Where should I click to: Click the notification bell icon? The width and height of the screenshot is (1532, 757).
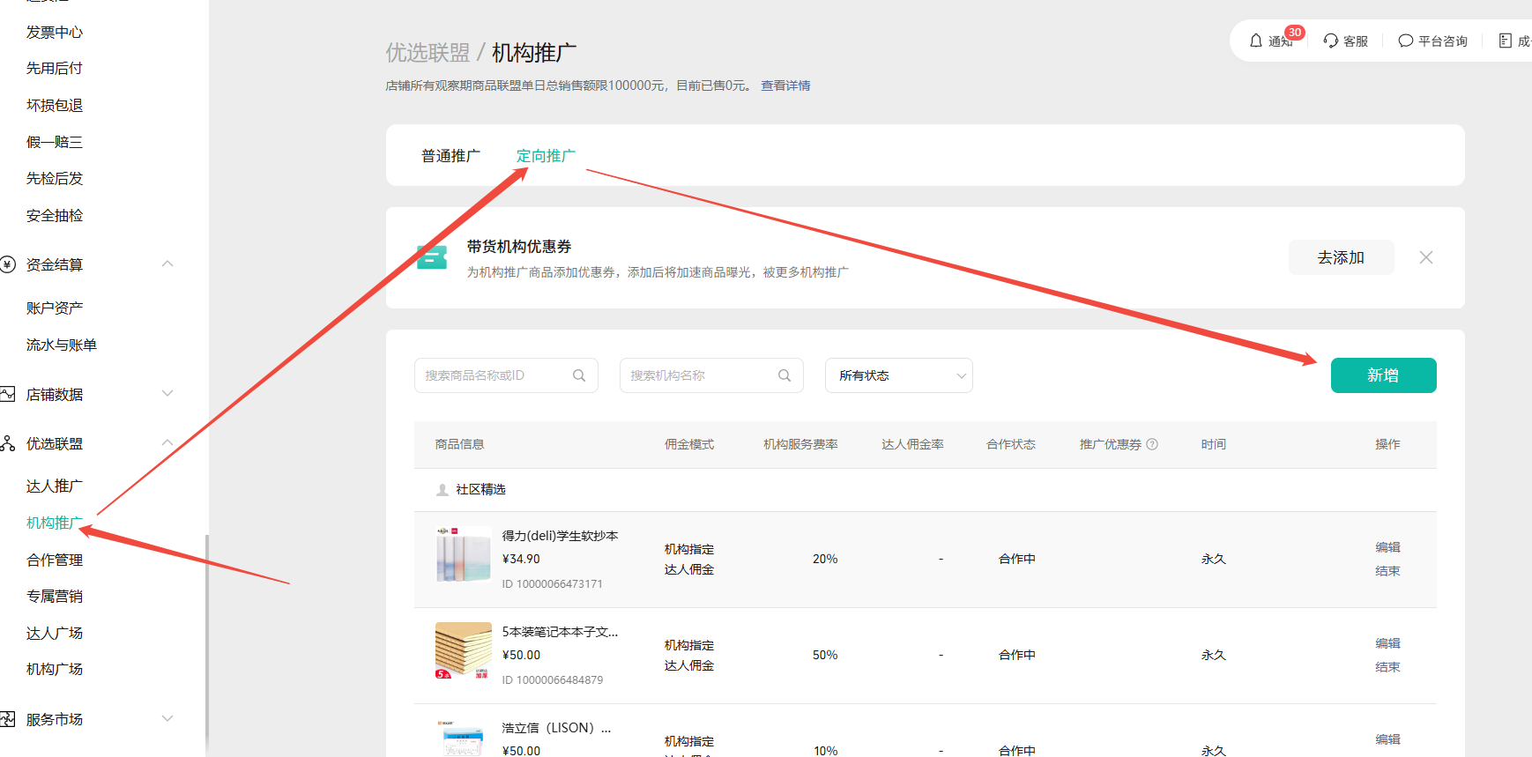tap(1256, 41)
